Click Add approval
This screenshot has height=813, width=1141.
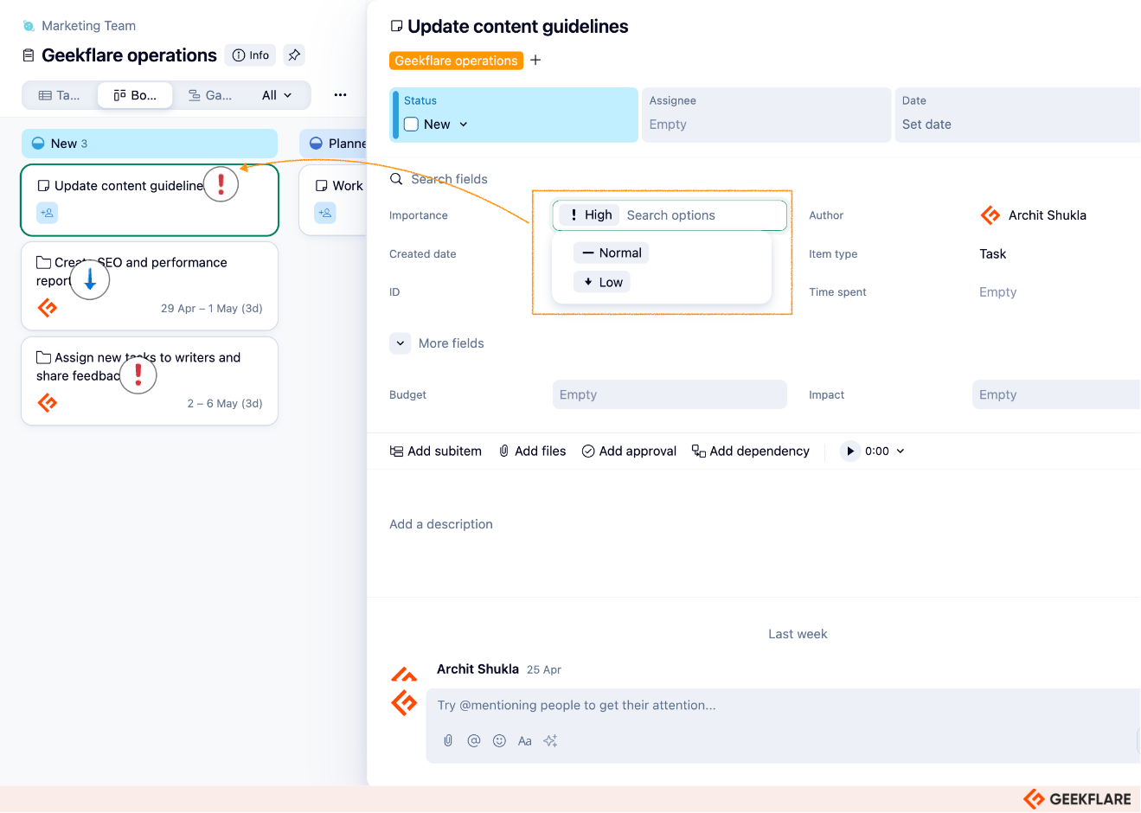coord(629,451)
